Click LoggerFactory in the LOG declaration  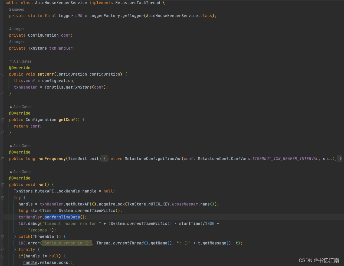[105, 16]
